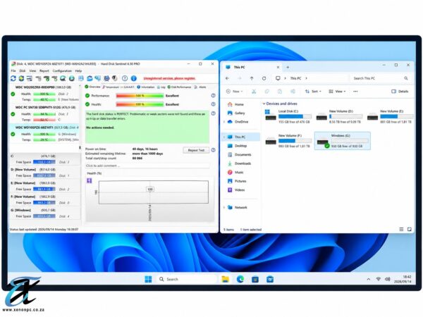Open Downloads in Explorer sidebar

click(240, 163)
